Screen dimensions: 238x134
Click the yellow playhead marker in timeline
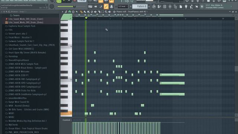pos(86,18)
